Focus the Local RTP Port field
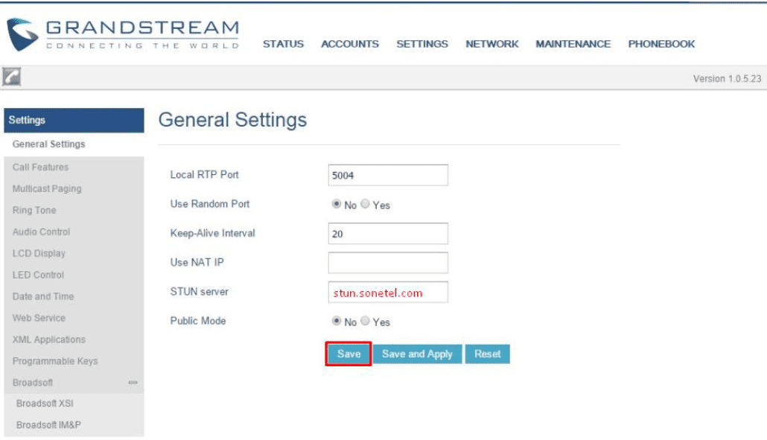The height and width of the screenshot is (440, 767). click(388, 175)
